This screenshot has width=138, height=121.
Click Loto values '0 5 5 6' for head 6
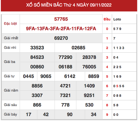119,86
